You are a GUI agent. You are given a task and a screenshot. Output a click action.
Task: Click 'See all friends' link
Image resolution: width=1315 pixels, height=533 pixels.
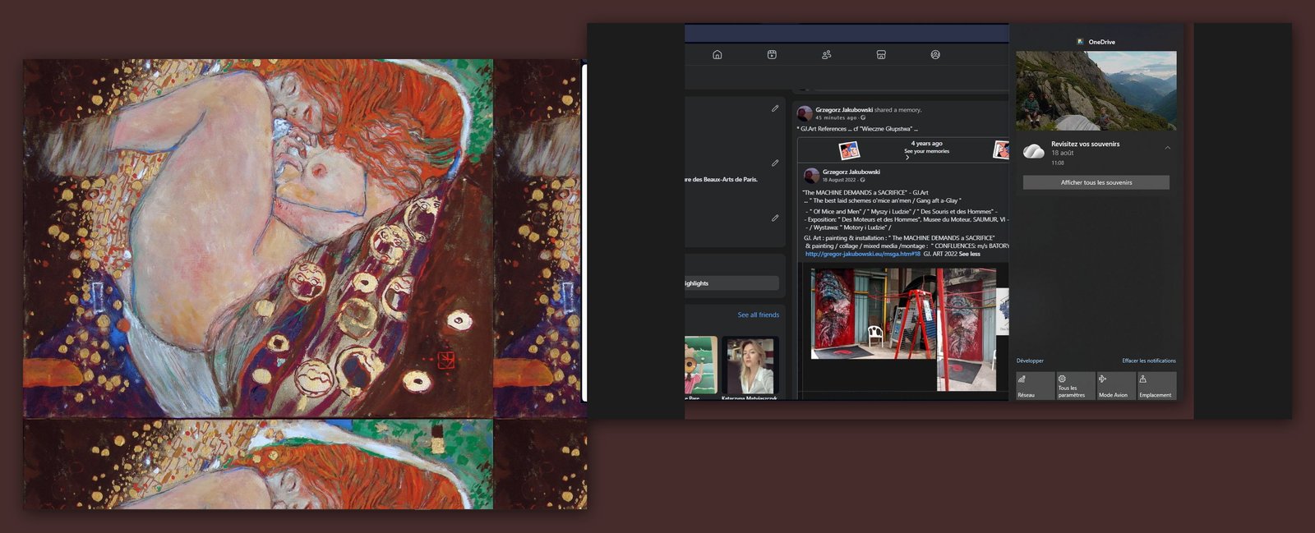(x=758, y=315)
